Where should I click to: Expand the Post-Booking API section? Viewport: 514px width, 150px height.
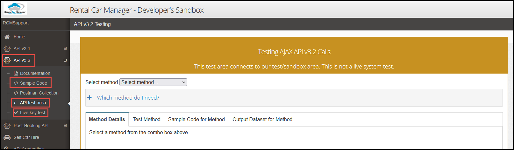coord(65,126)
